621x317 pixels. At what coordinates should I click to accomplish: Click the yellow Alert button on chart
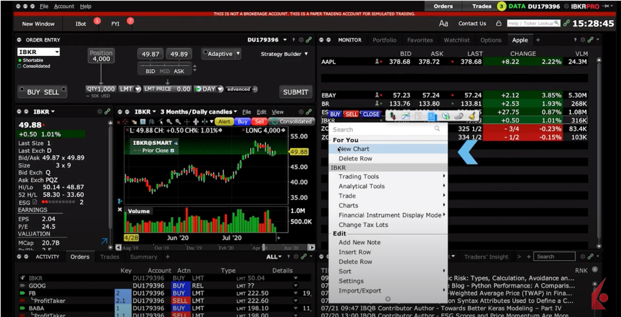[224, 122]
